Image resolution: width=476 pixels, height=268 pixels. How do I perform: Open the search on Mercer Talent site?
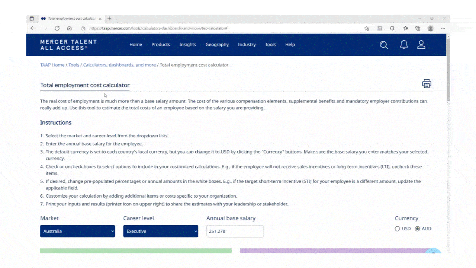coord(384,45)
